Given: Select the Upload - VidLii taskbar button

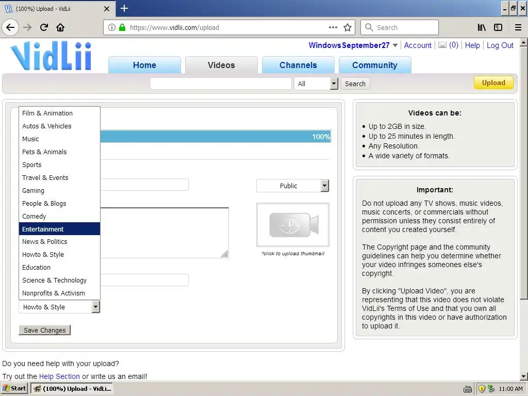Looking at the screenshot, I should 72,389.
